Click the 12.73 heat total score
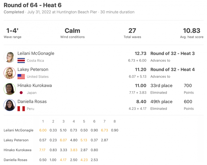This screenshot has height=165, width=207. point(140,53)
